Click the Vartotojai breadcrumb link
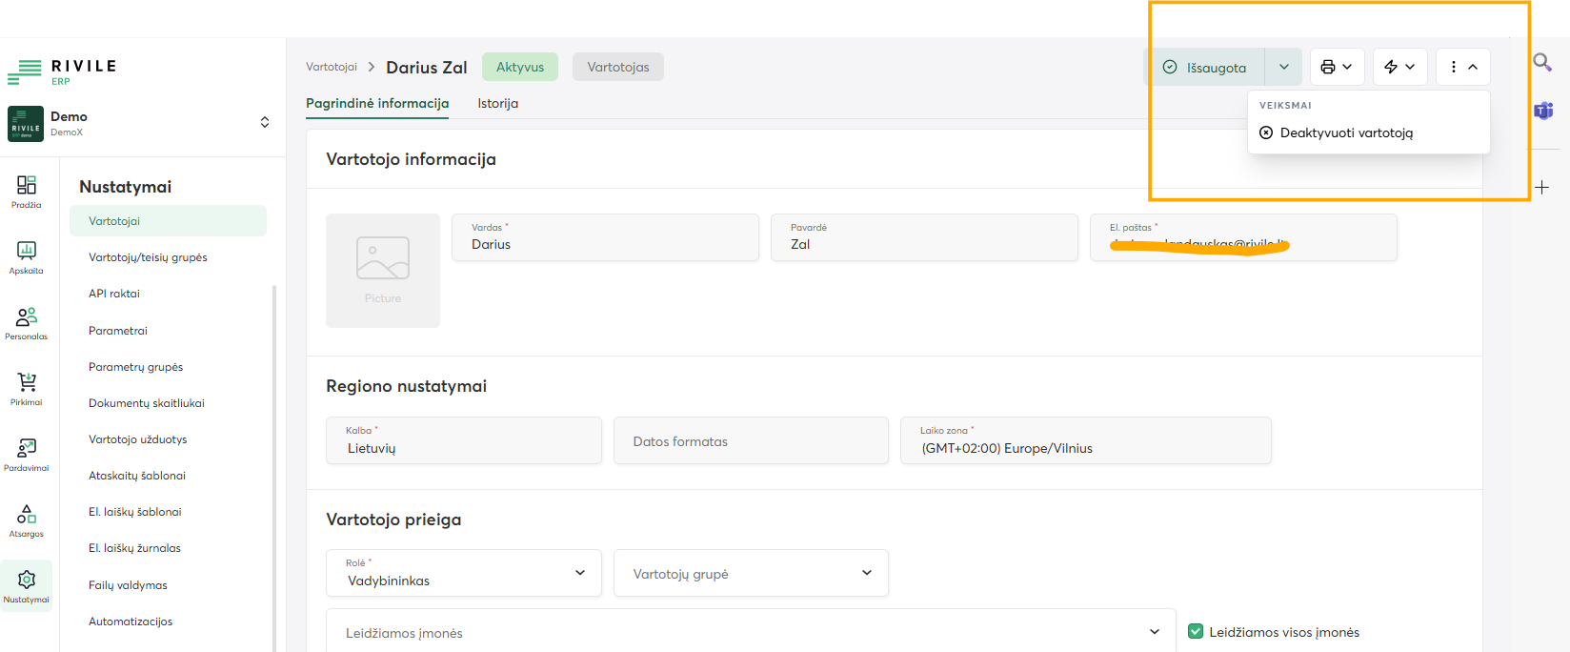This screenshot has width=1570, height=652. tap(331, 67)
